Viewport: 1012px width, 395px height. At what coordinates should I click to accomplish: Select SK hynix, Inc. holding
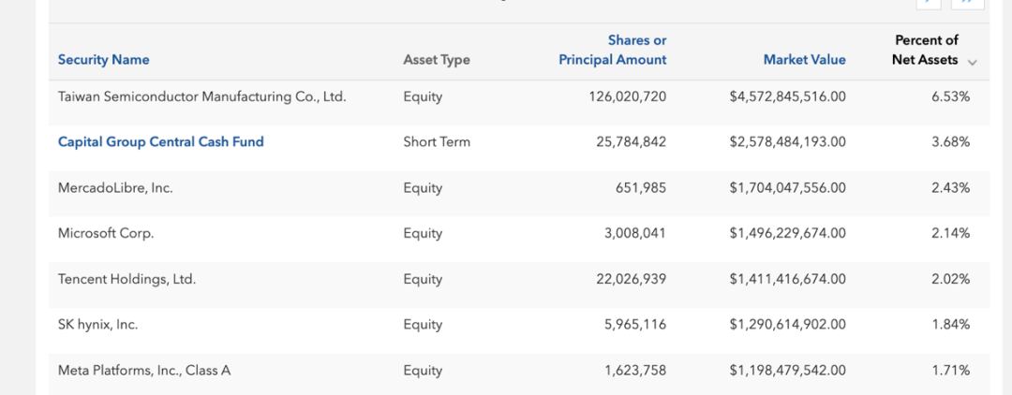(x=97, y=325)
